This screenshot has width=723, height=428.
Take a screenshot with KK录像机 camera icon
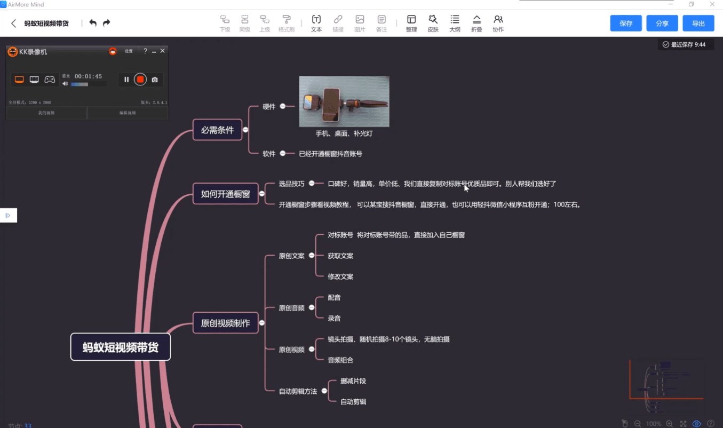pos(154,79)
